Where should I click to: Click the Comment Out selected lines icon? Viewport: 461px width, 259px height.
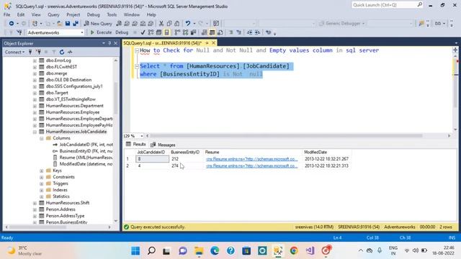pyautogui.click(x=230, y=32)
